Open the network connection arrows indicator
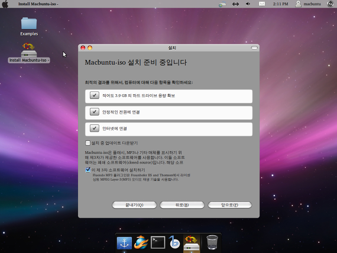The width and height of the screenshot is (337, 253). (235, 4)
